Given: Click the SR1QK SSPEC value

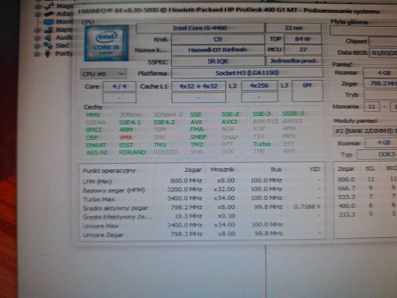Looking at the screenshot, I should (218, 61).
